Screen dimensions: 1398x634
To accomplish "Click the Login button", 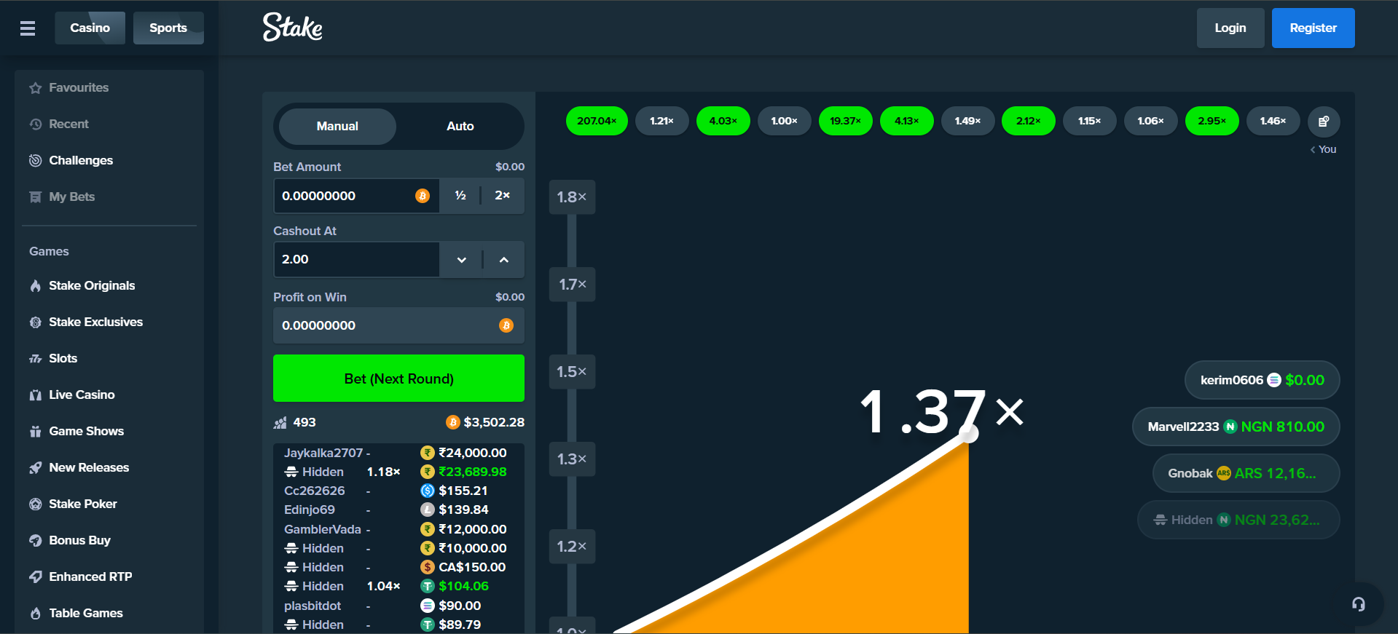I will pyautogui.click(x=1230, y=28).
